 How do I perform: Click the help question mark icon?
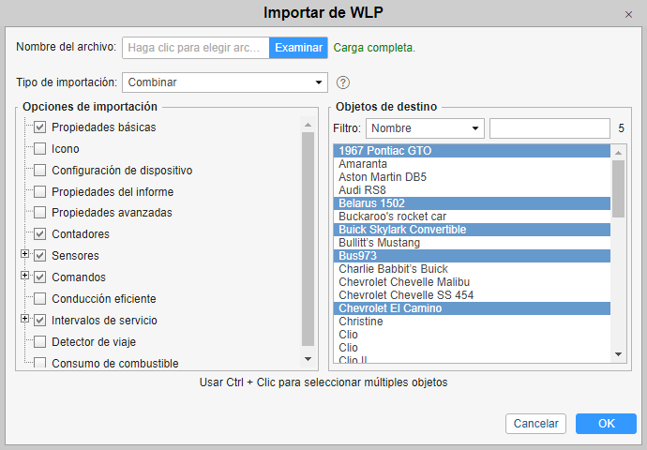coord(343,82)
